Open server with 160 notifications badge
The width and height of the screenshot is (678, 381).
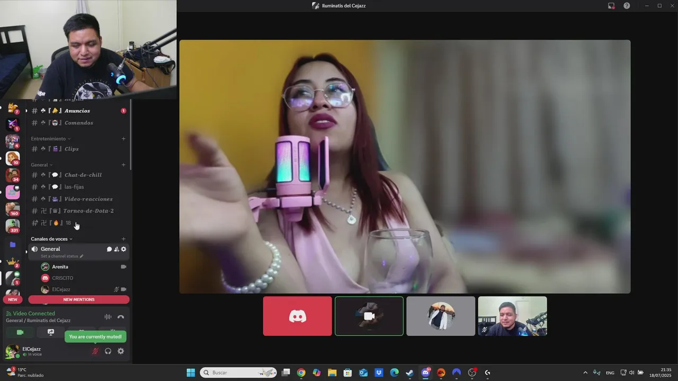pos(12,209)
